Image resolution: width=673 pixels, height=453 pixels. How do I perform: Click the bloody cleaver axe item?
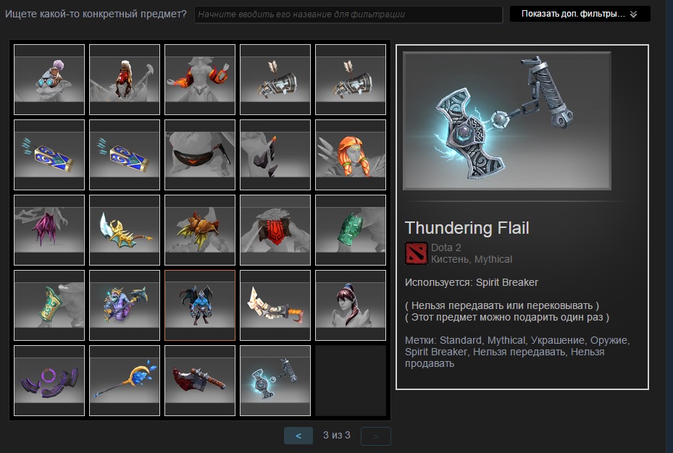(x=200, y=381)
